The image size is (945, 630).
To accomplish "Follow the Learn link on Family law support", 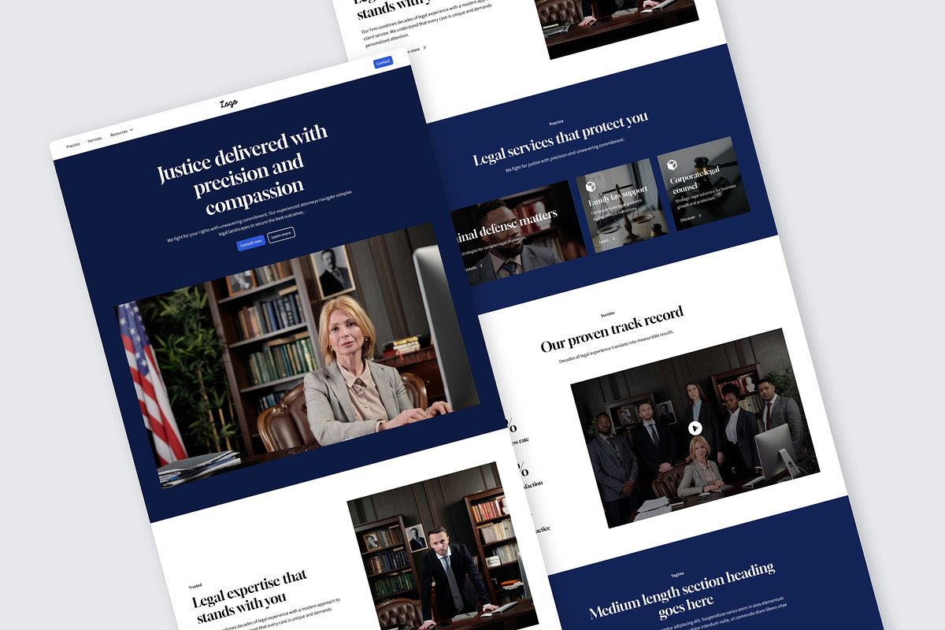I will [x=604, y=241].
